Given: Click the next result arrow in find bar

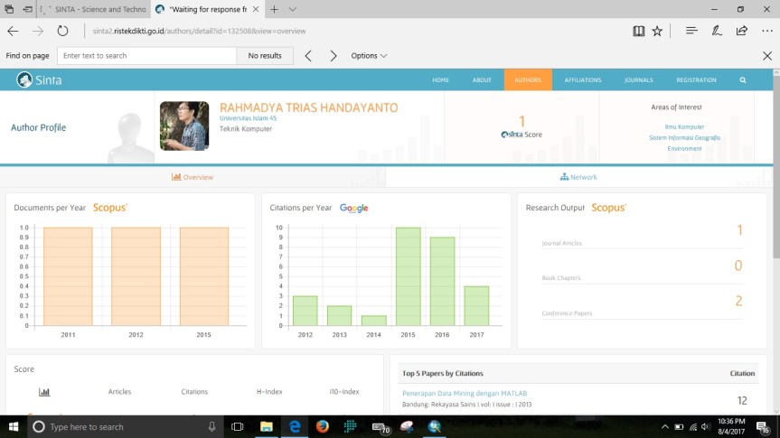Looking at the screenshot, I should [x=333, y=56].
